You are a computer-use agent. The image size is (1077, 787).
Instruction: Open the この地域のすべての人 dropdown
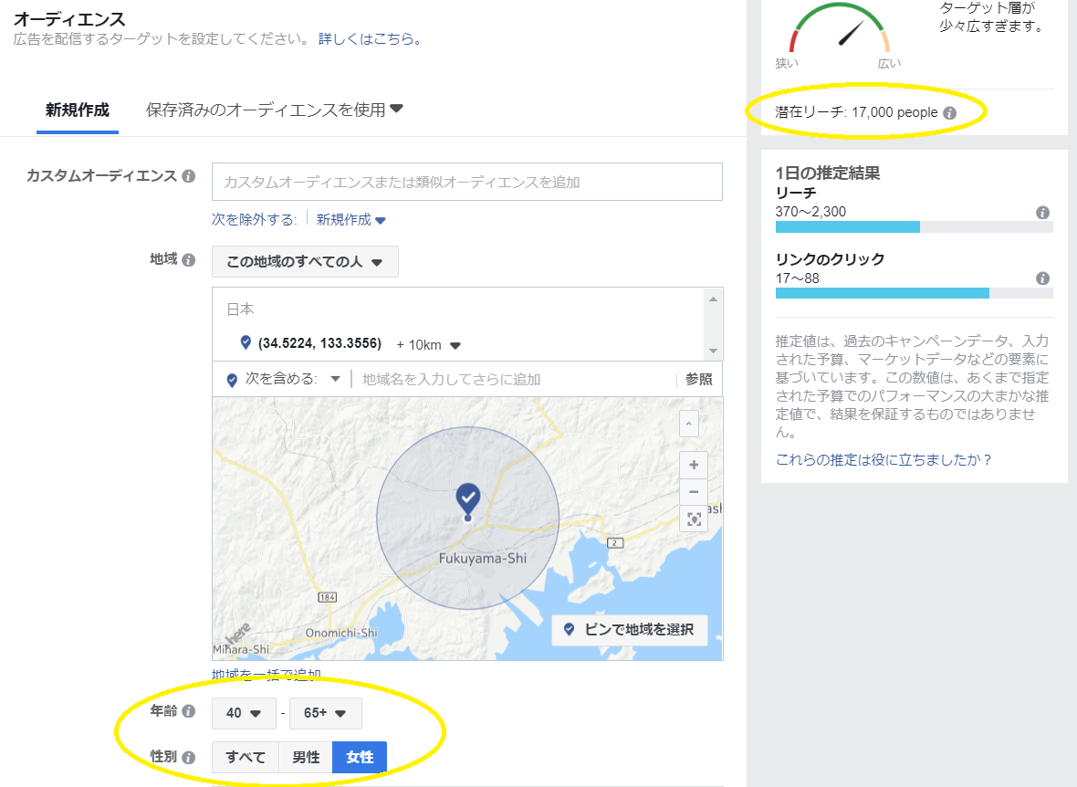click(x=305, y=261)
